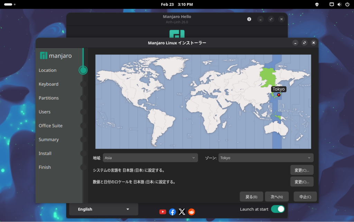This screenshot has height=222, width=354.
Task: Click the Manjaro Hello info icon
Action: (x=249, y=19)
